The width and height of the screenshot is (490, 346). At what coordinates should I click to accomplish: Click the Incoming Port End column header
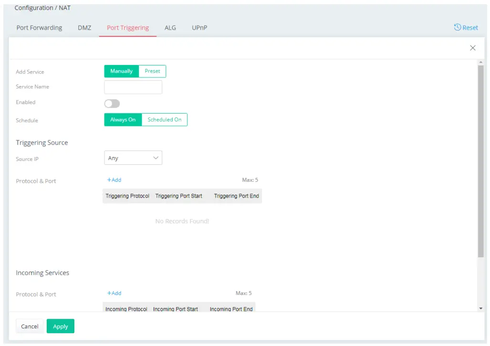pyautogui.click(x=231, y=309)
